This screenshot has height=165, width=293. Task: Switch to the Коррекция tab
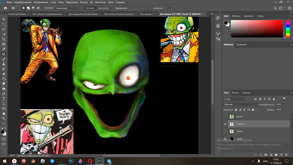242,45
